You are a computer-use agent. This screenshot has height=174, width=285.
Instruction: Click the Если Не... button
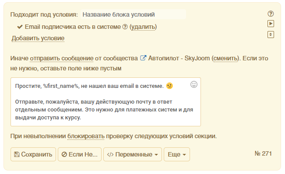pos(80,154)
